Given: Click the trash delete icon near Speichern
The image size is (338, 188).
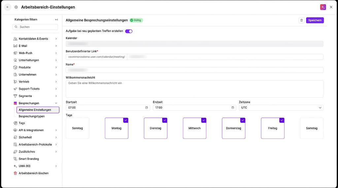Looking at the screenshot, I should [x=302, y=20].
